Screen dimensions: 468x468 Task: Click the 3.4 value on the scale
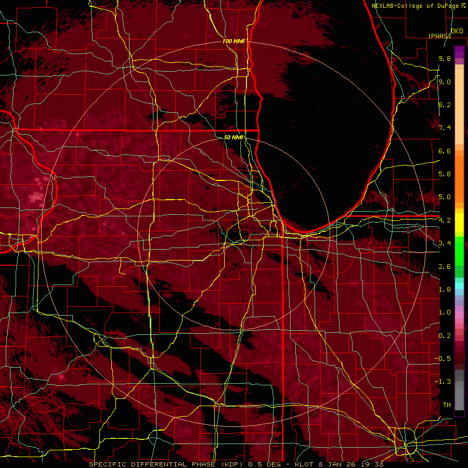click(x=445, y=243)
